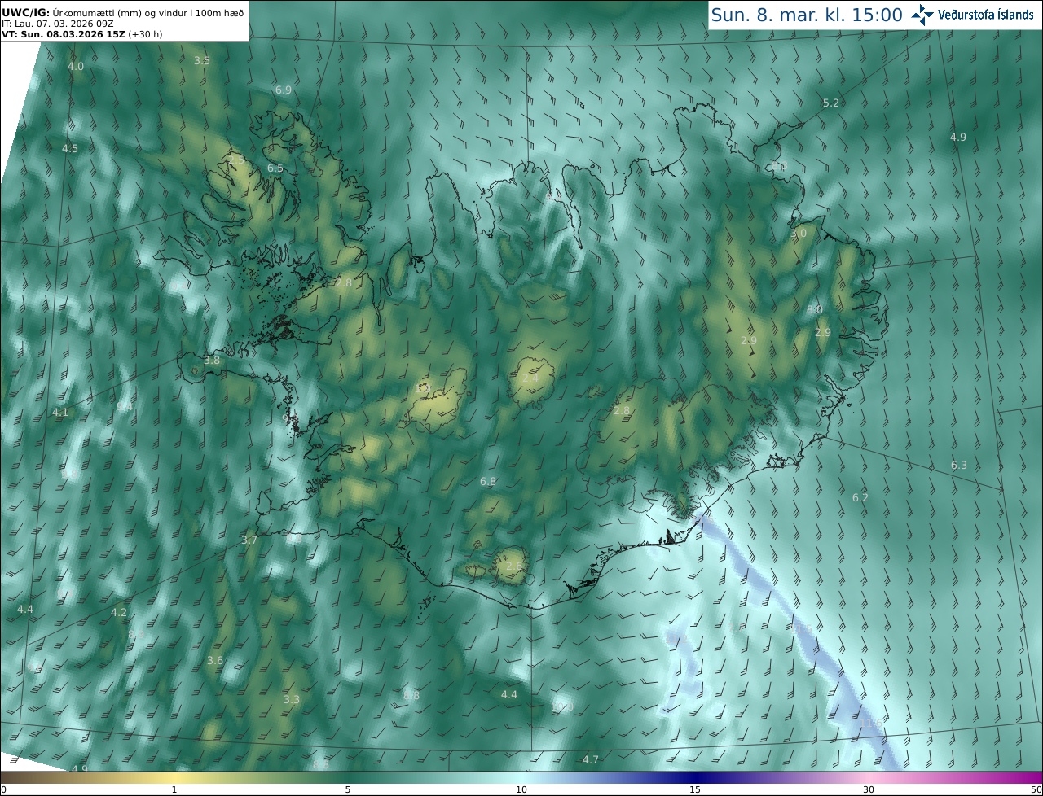Click the 4.1 value label on the map
The image size is (1043, 796).
click(x=60, y=413)
